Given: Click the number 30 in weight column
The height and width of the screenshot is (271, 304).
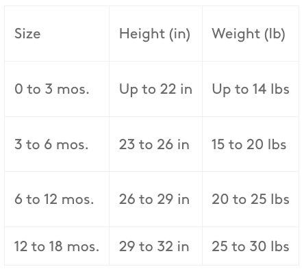Looking at the screenshot, I should pos(257,246).
